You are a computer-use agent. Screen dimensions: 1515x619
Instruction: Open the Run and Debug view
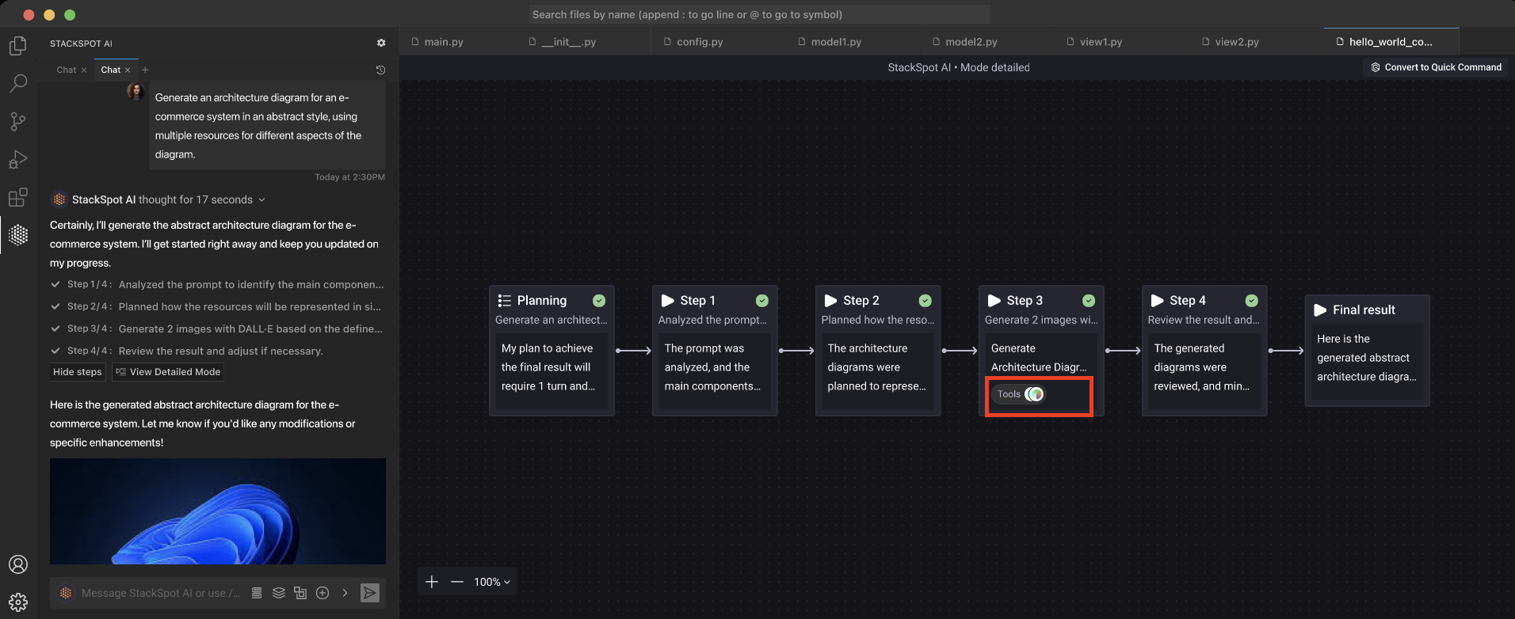[x=18, y=159]
